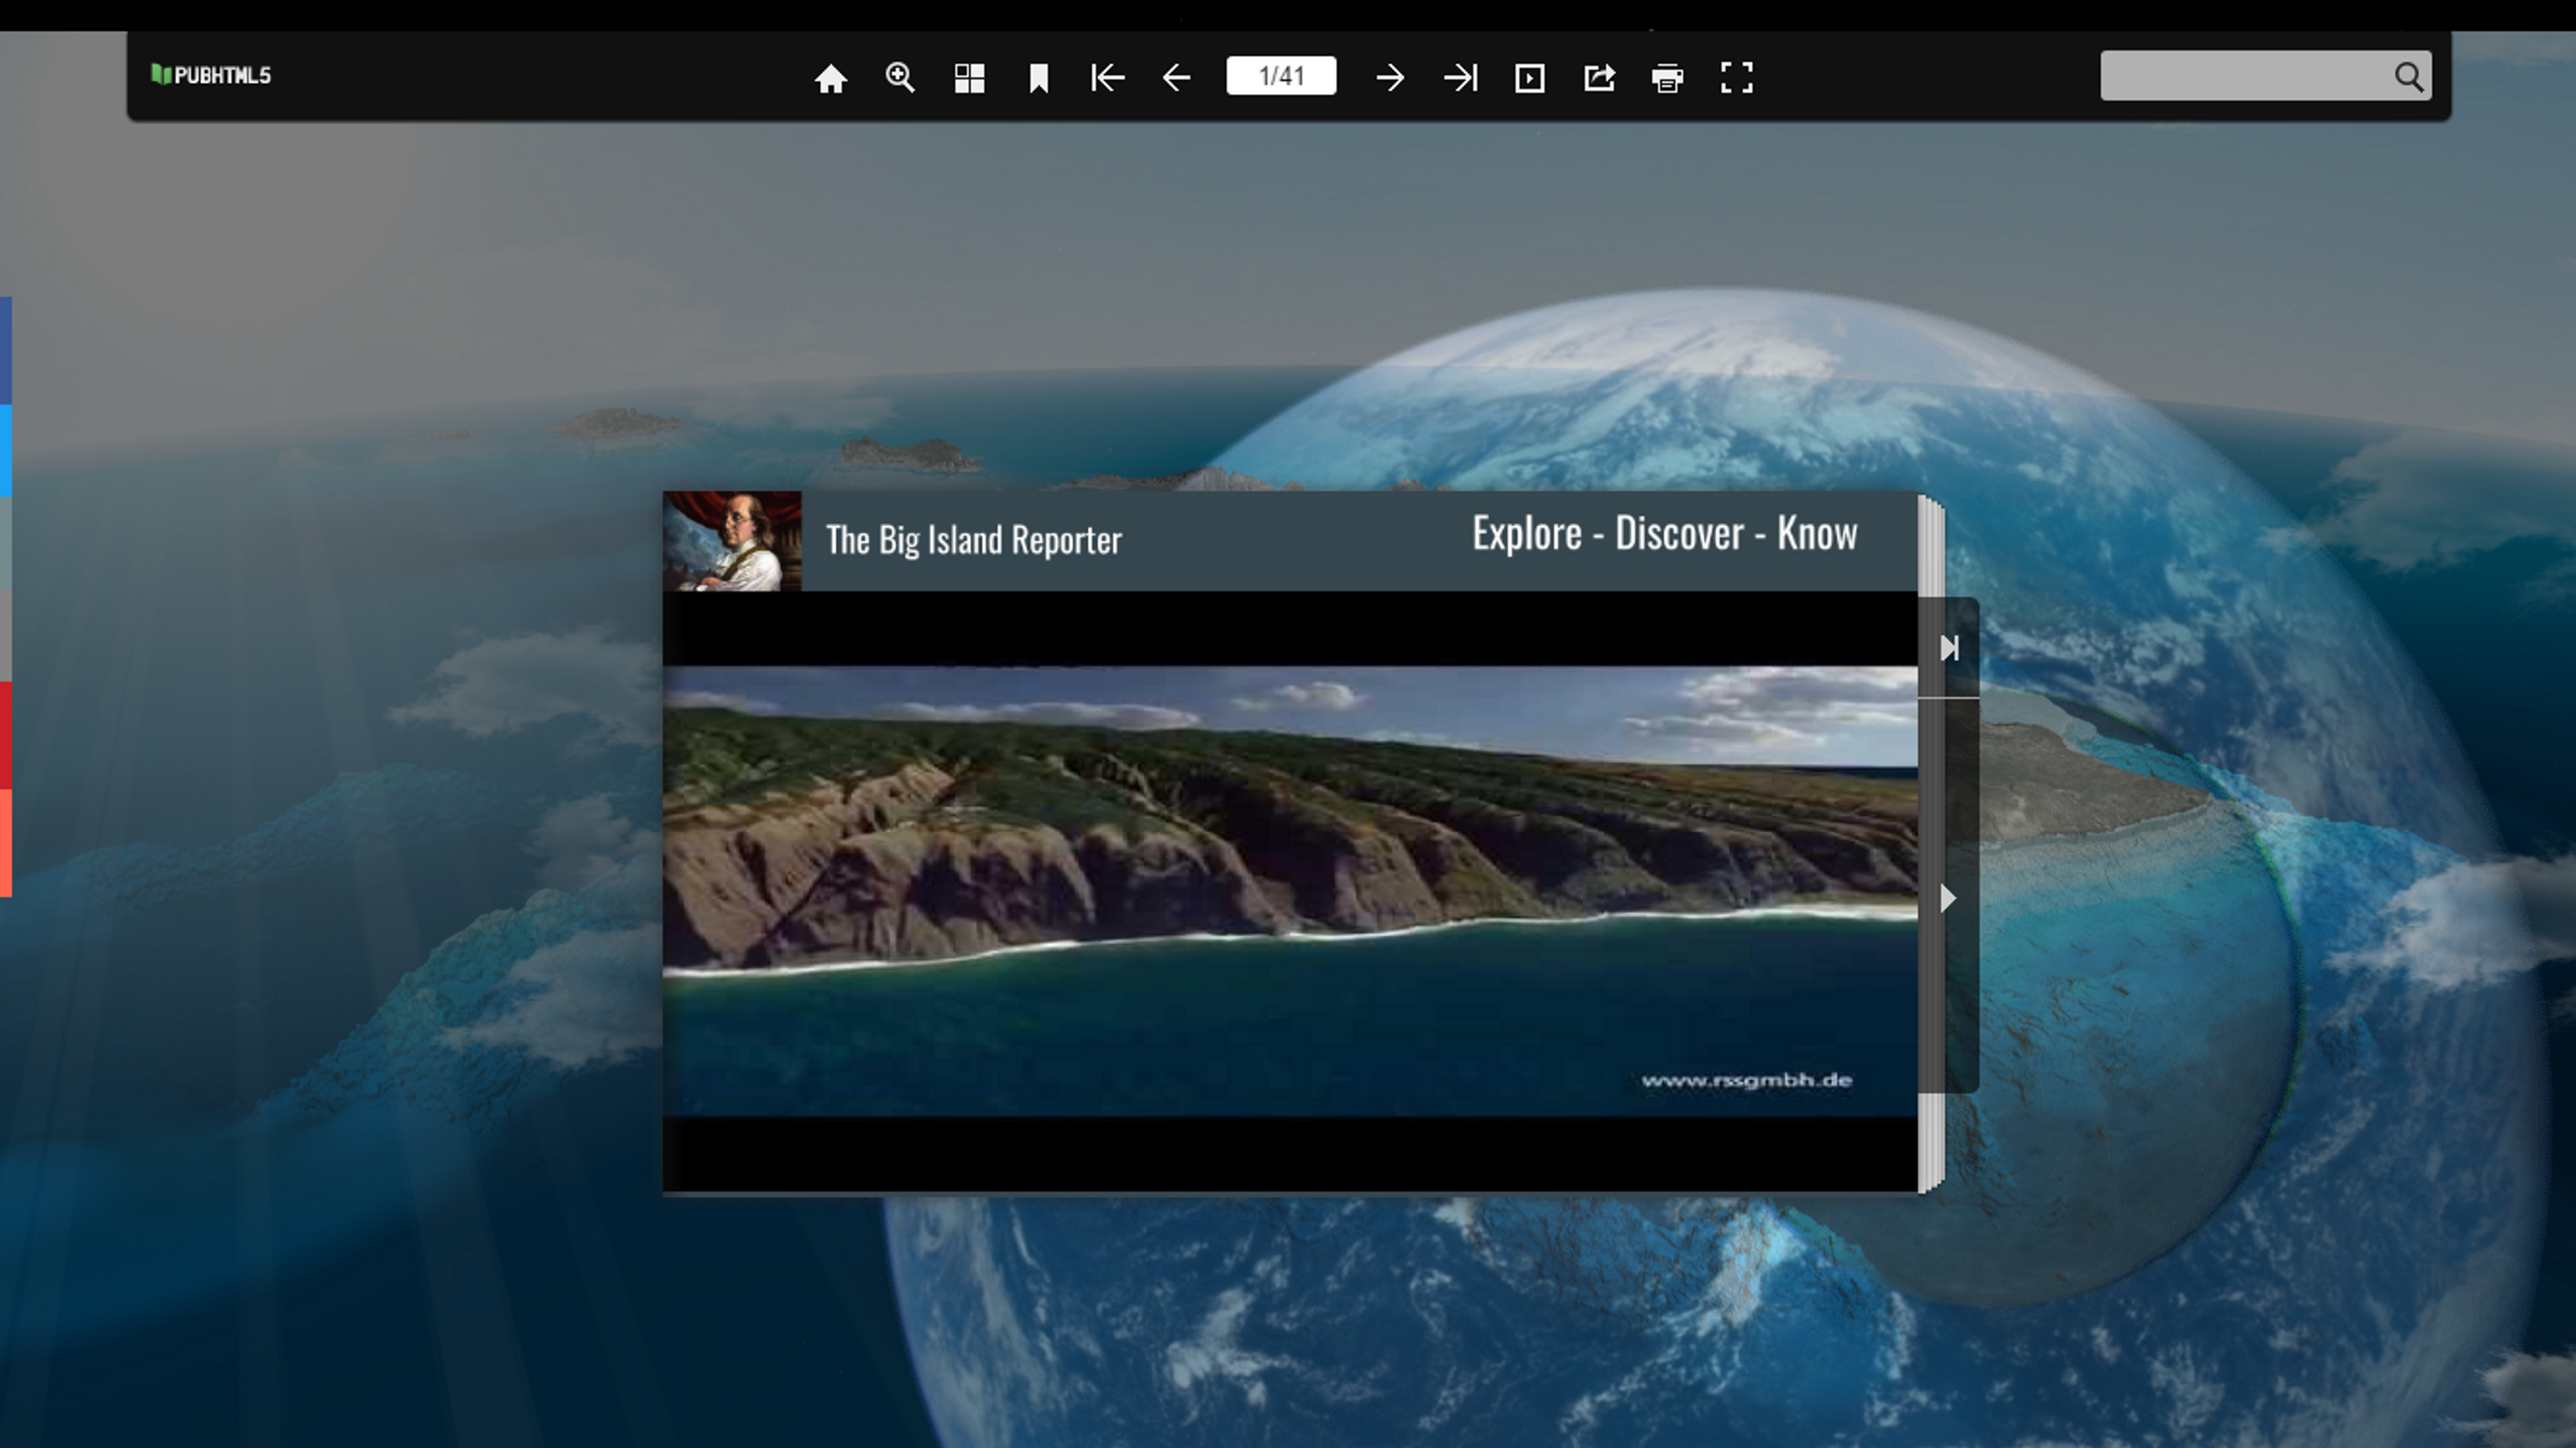Click the print icon
The image size is (2576, 1448).
click(1668, 78)
